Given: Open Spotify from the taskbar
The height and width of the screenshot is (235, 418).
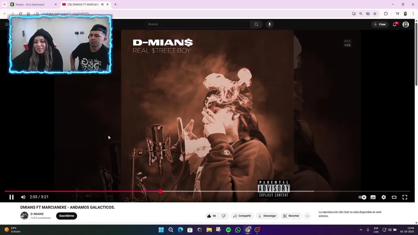Looking at the screenshot, I should pyautogui.click(x=228, y=230).
